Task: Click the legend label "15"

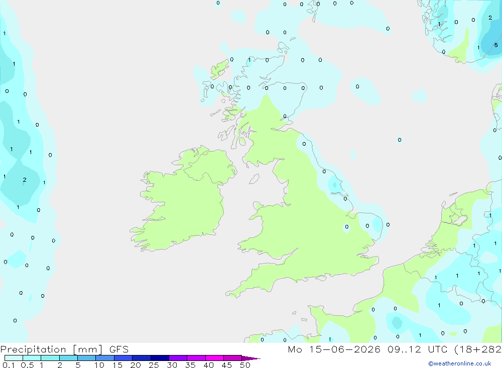Action: pyautogui.click(x=117, y=365)
